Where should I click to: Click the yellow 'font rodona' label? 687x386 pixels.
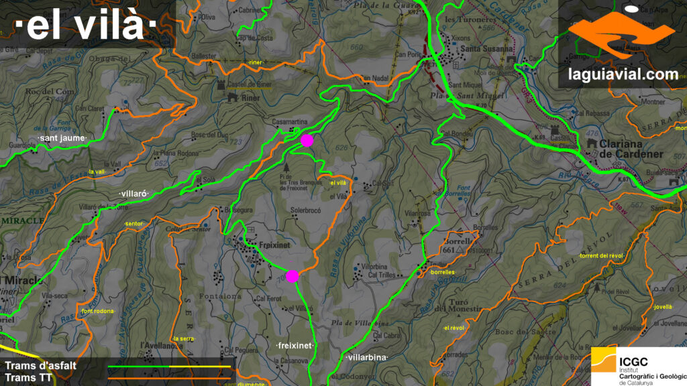coord(98,311)
